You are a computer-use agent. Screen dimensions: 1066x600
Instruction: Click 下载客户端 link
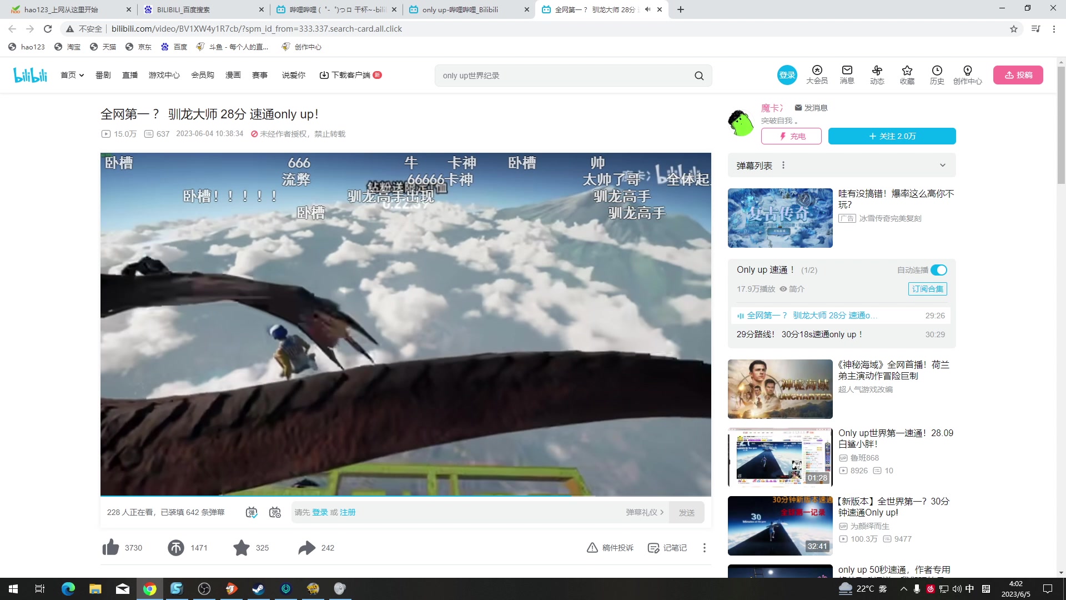point(350,75)
